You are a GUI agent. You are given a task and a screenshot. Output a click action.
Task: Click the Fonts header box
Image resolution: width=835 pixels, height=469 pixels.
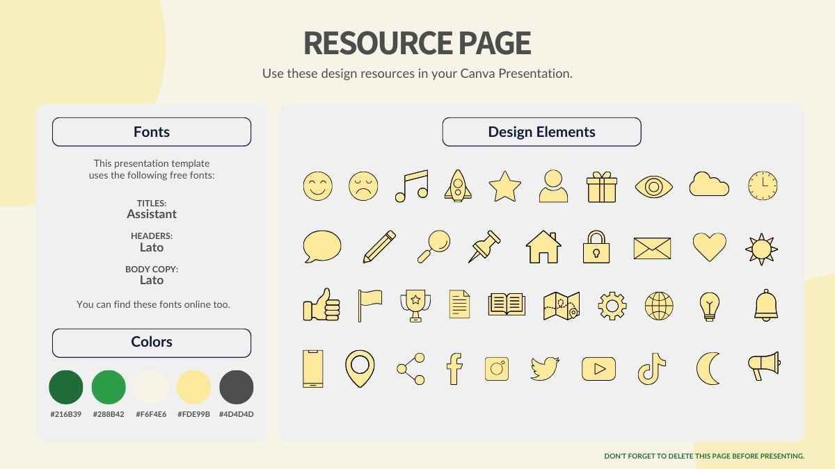152,132
